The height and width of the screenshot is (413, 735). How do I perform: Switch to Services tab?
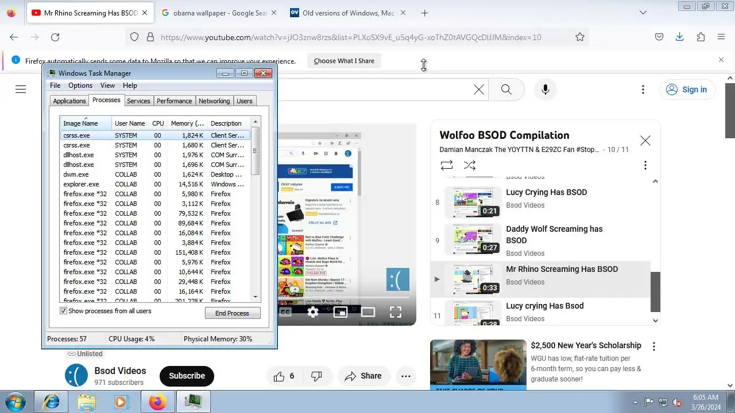pyautogui.click(x=138, y=101)
